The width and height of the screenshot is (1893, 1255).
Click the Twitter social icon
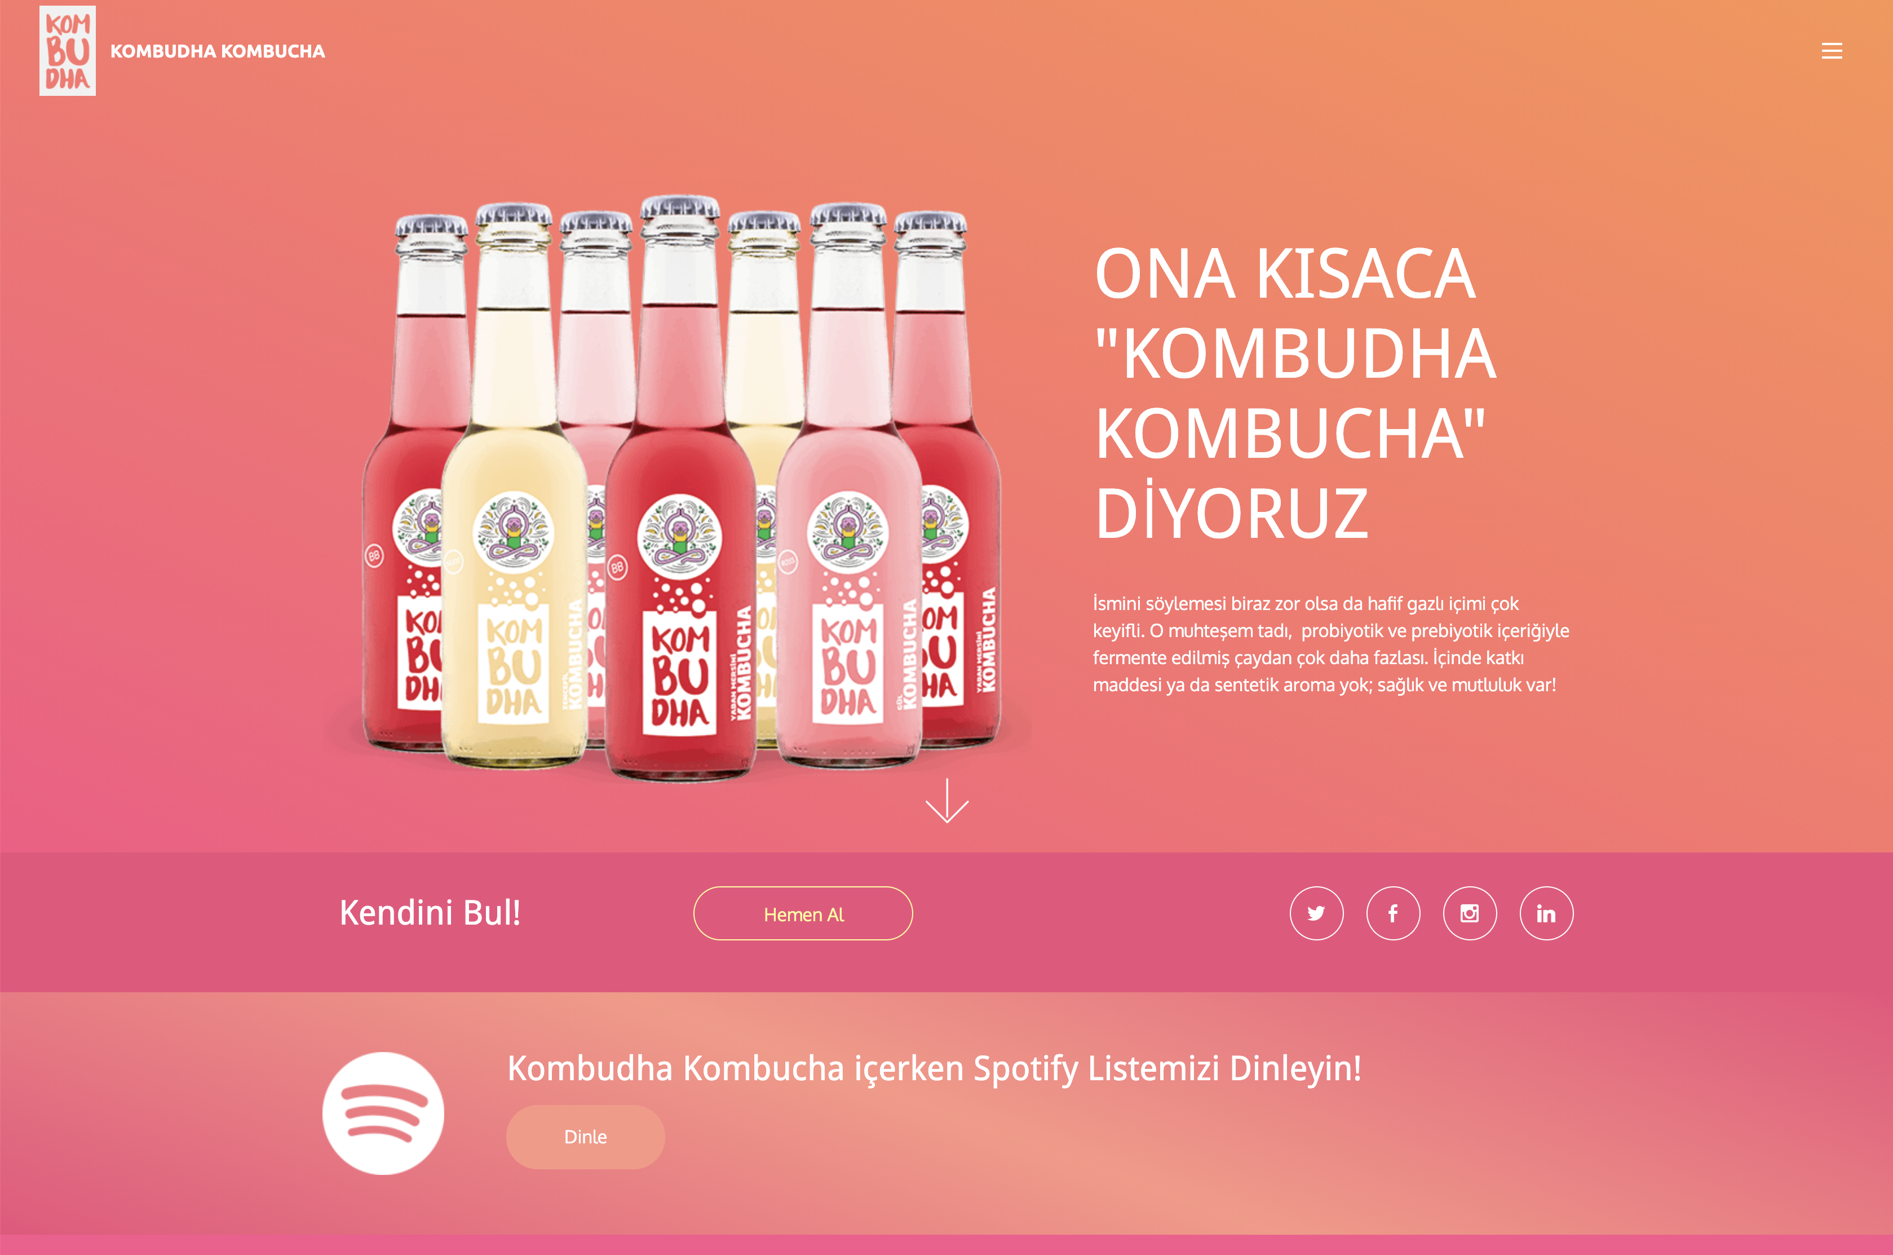point(1316,913)
